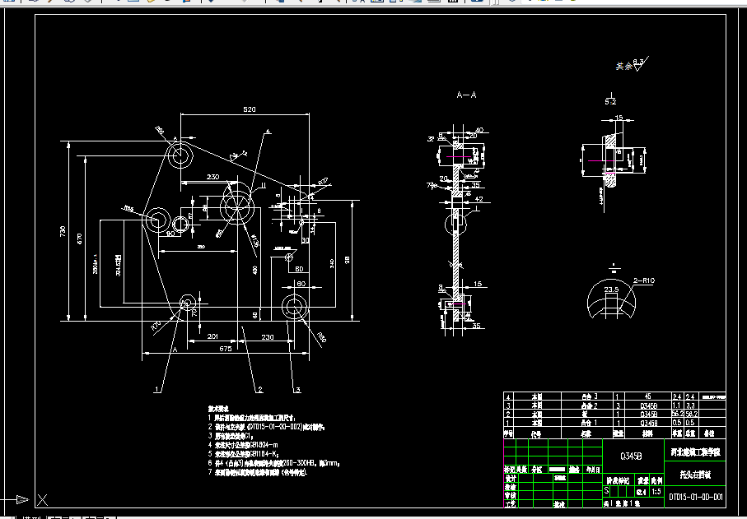Select the 23.5 dimension in detail view
This screenshot has height=519, width=747.
611,290
